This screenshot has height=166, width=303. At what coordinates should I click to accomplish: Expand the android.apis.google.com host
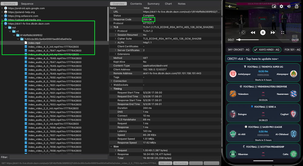[2, 8]
